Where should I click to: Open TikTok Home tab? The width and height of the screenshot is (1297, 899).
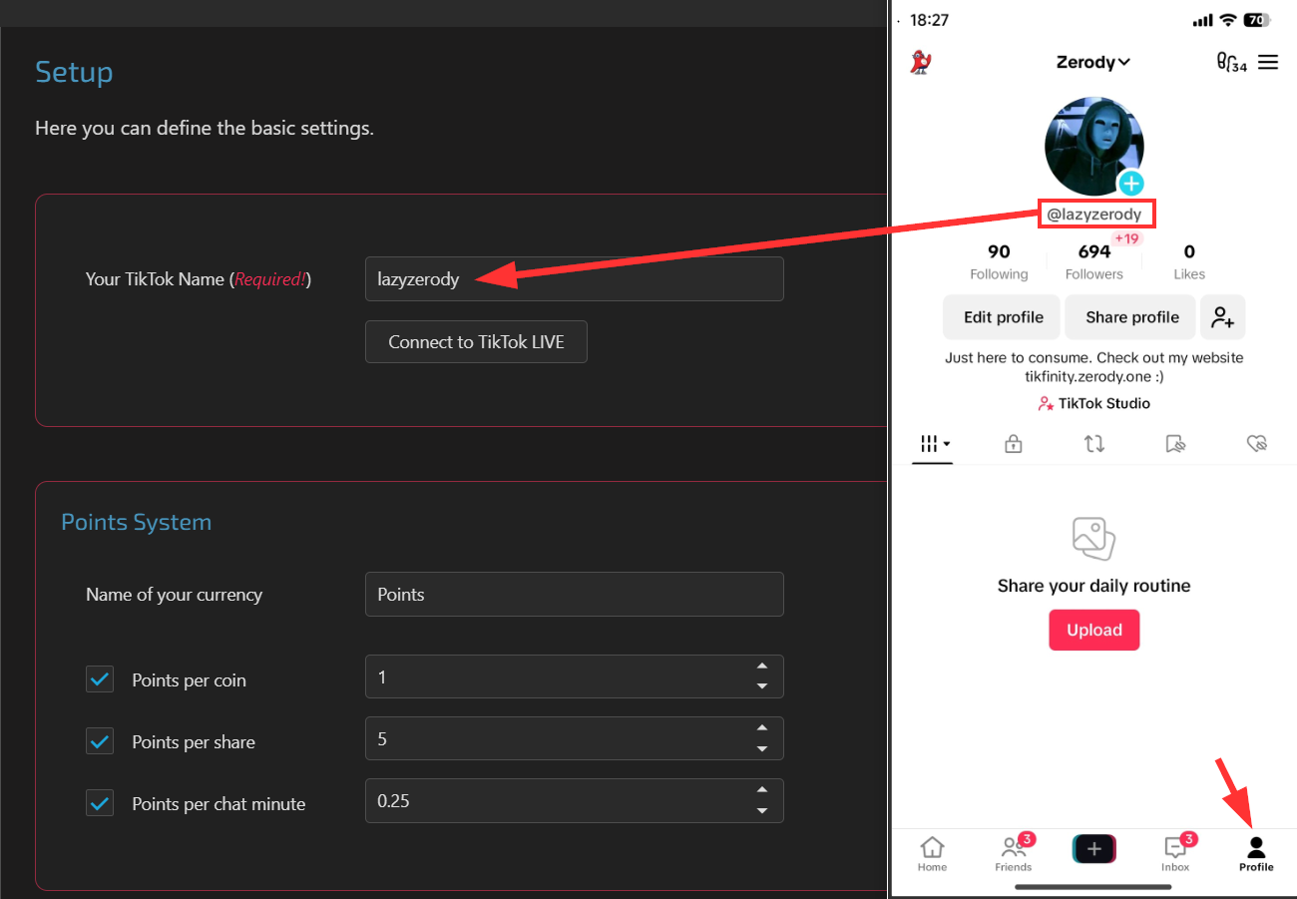(932, 854)
